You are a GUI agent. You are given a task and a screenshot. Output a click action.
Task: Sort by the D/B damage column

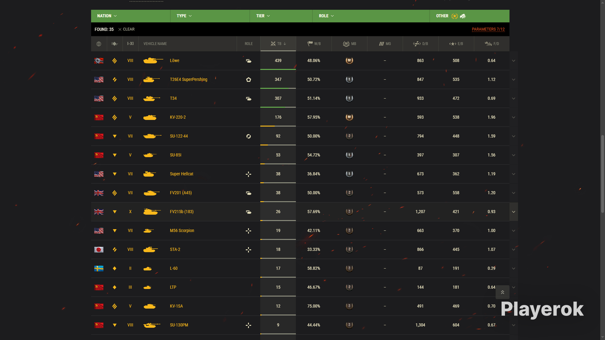point(421,44)
